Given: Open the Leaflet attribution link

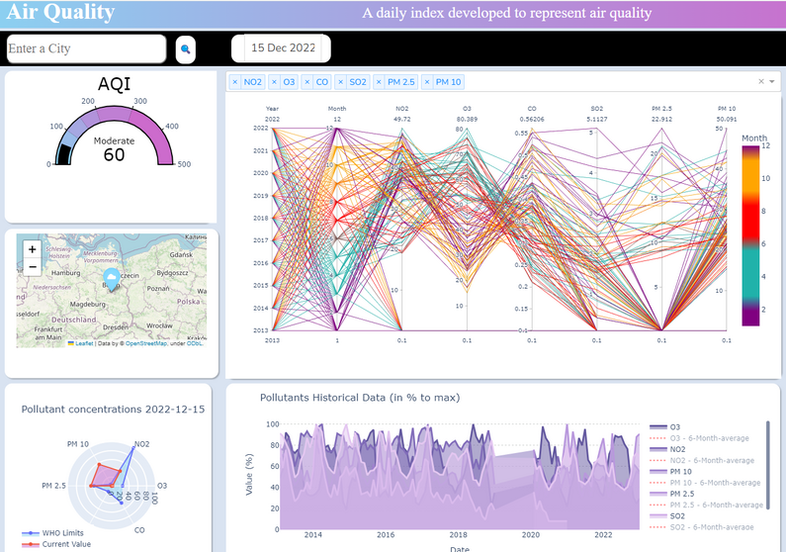Looking at the screenshot, I should pyautogui.click(x=82, y=343).
